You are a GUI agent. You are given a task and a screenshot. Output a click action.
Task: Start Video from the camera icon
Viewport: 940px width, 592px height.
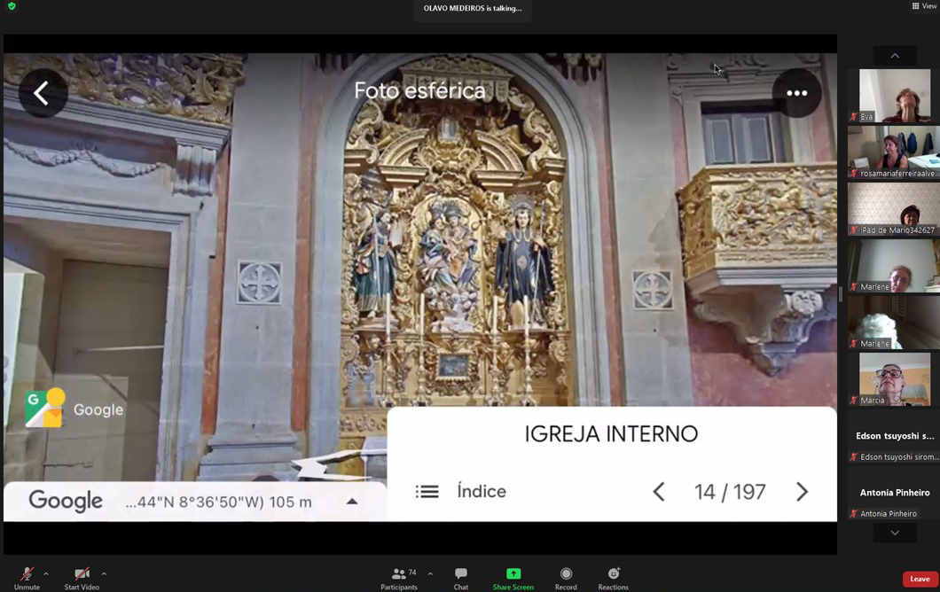(82, 574)
